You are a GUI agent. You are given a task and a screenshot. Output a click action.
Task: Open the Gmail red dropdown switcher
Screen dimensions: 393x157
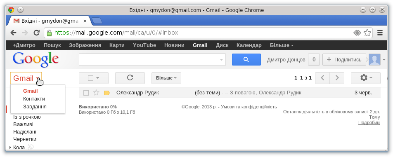point(26,78)
